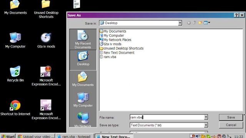Open the Views menu icon

click(207, 23)
